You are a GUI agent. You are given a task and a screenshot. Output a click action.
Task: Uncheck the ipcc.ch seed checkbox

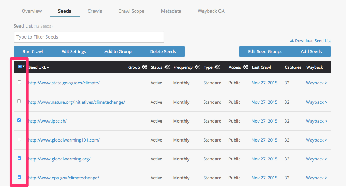(x=19, y=120)
